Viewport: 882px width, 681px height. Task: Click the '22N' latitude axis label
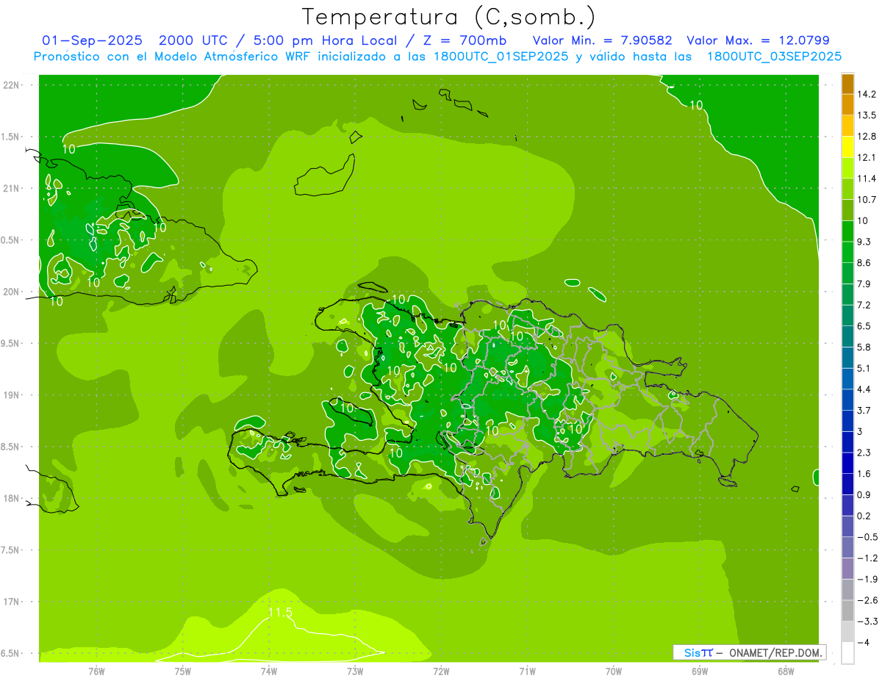[11, 85]
